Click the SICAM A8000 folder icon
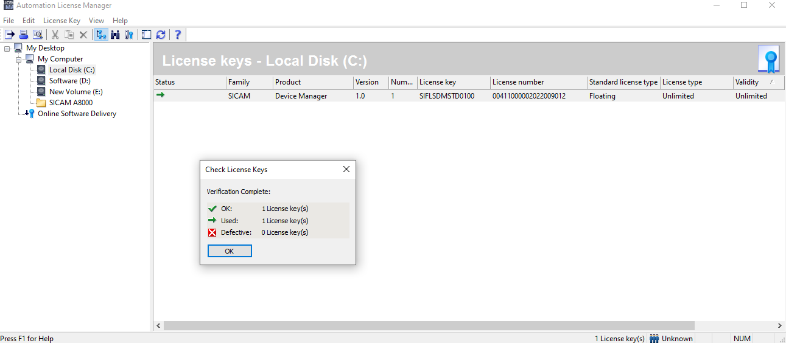This screenshot has height=343, width=786. click(x=41, y=103)
